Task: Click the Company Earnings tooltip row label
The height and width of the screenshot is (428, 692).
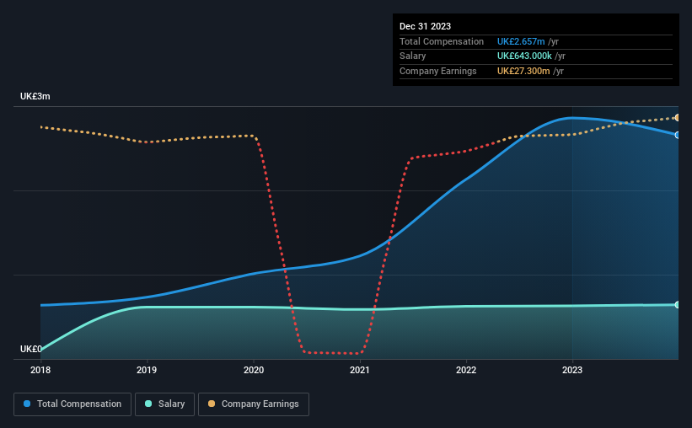Action: 437,71
